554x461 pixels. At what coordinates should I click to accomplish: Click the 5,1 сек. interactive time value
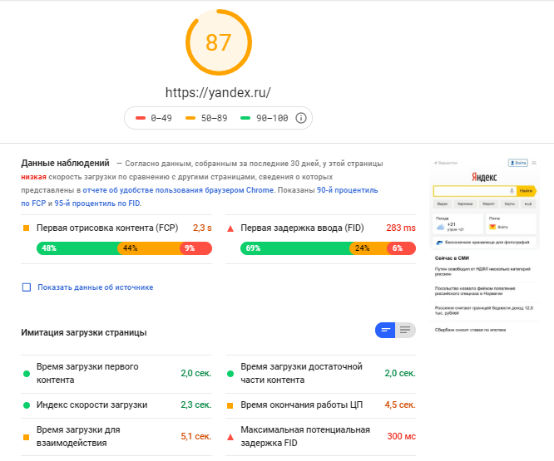[196, 436]
